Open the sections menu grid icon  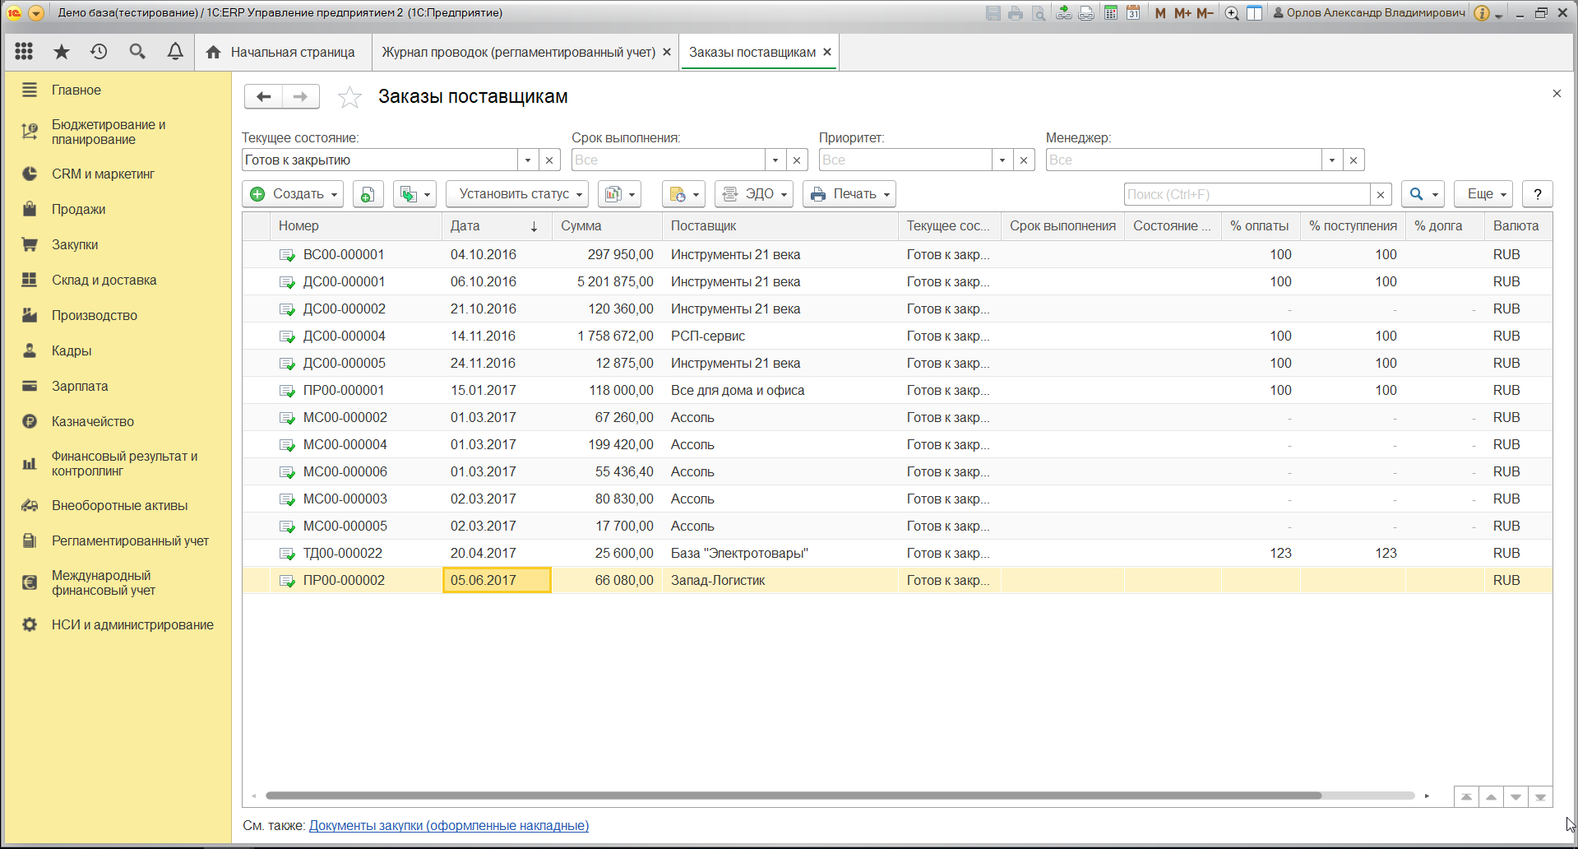[x=24, y=52]
